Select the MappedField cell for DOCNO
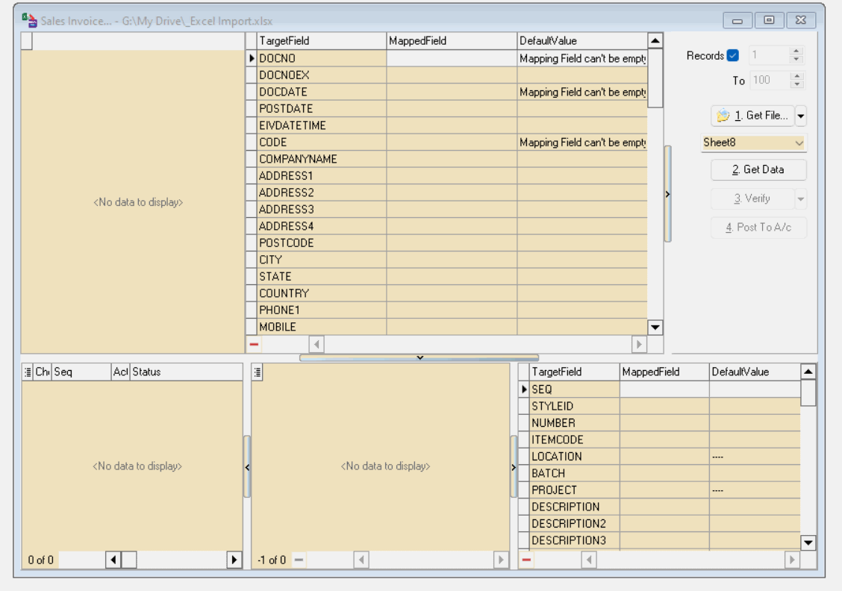 (x=452, y=58)
